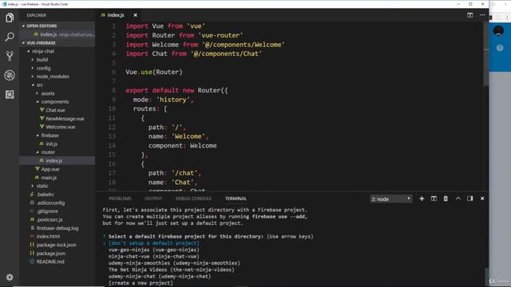This screenshot has height=287, width=511.
Task: Open firebase-debug.log in the explorer
Action: 57,228
